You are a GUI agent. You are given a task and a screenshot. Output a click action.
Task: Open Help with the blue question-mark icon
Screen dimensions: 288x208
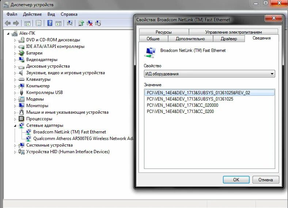point(50,23)
